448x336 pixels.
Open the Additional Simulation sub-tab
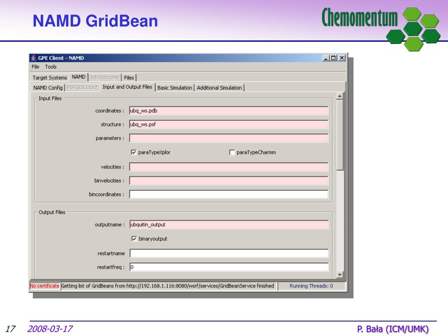coord(220,87)
